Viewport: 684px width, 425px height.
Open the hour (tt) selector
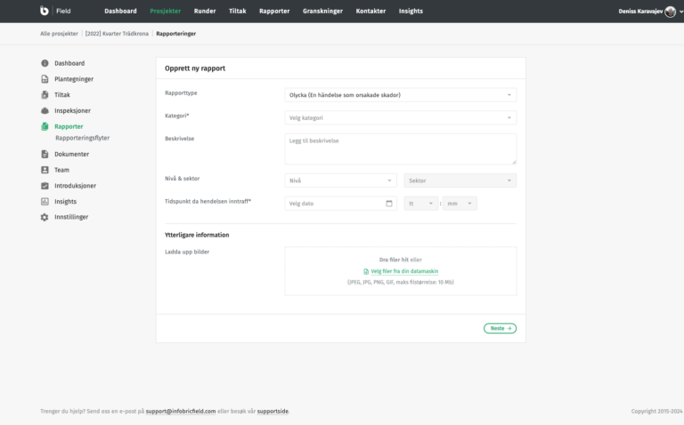(420, 204)
